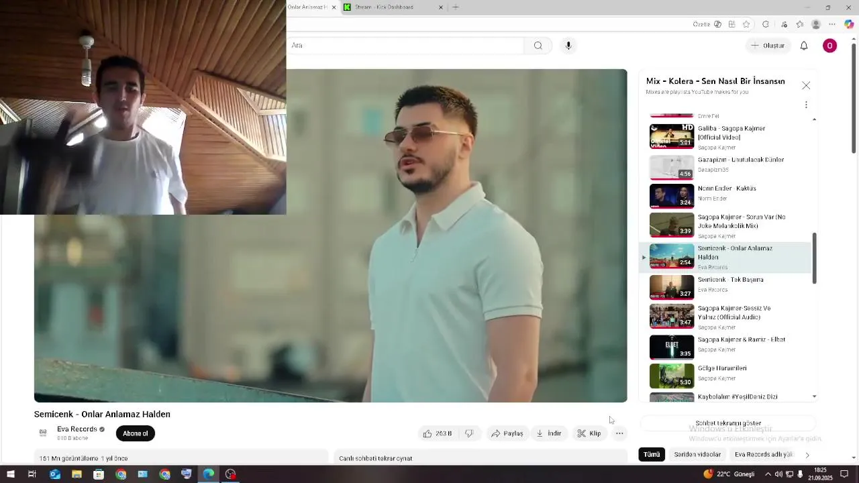Click Canlı sohbeti tekrar oynat text
The width and height of the screenshot is (859, 483).
[x=376, y=459]
